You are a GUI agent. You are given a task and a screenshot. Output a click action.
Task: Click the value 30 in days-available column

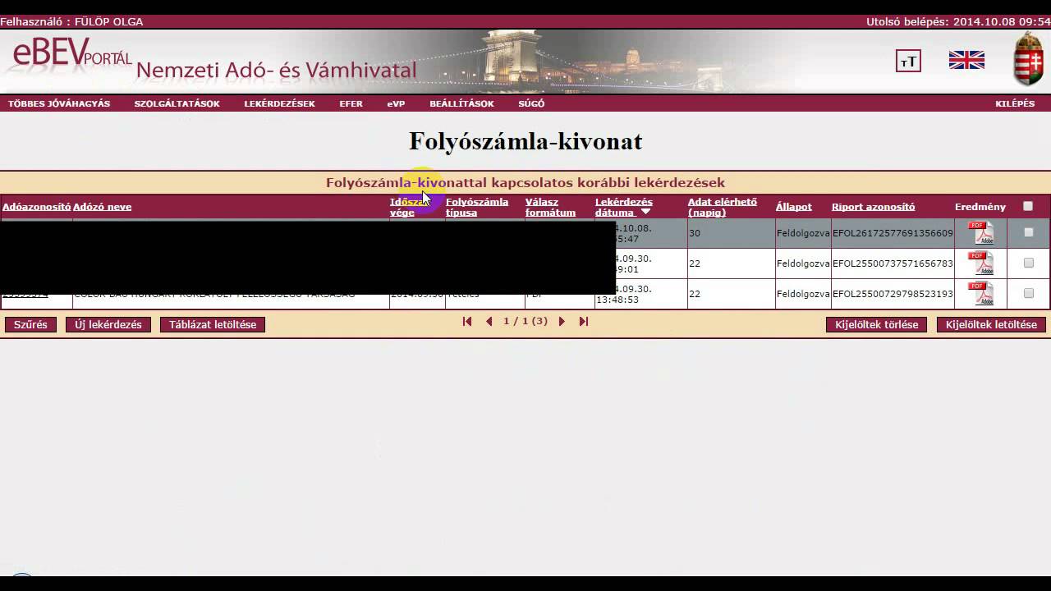695,234
